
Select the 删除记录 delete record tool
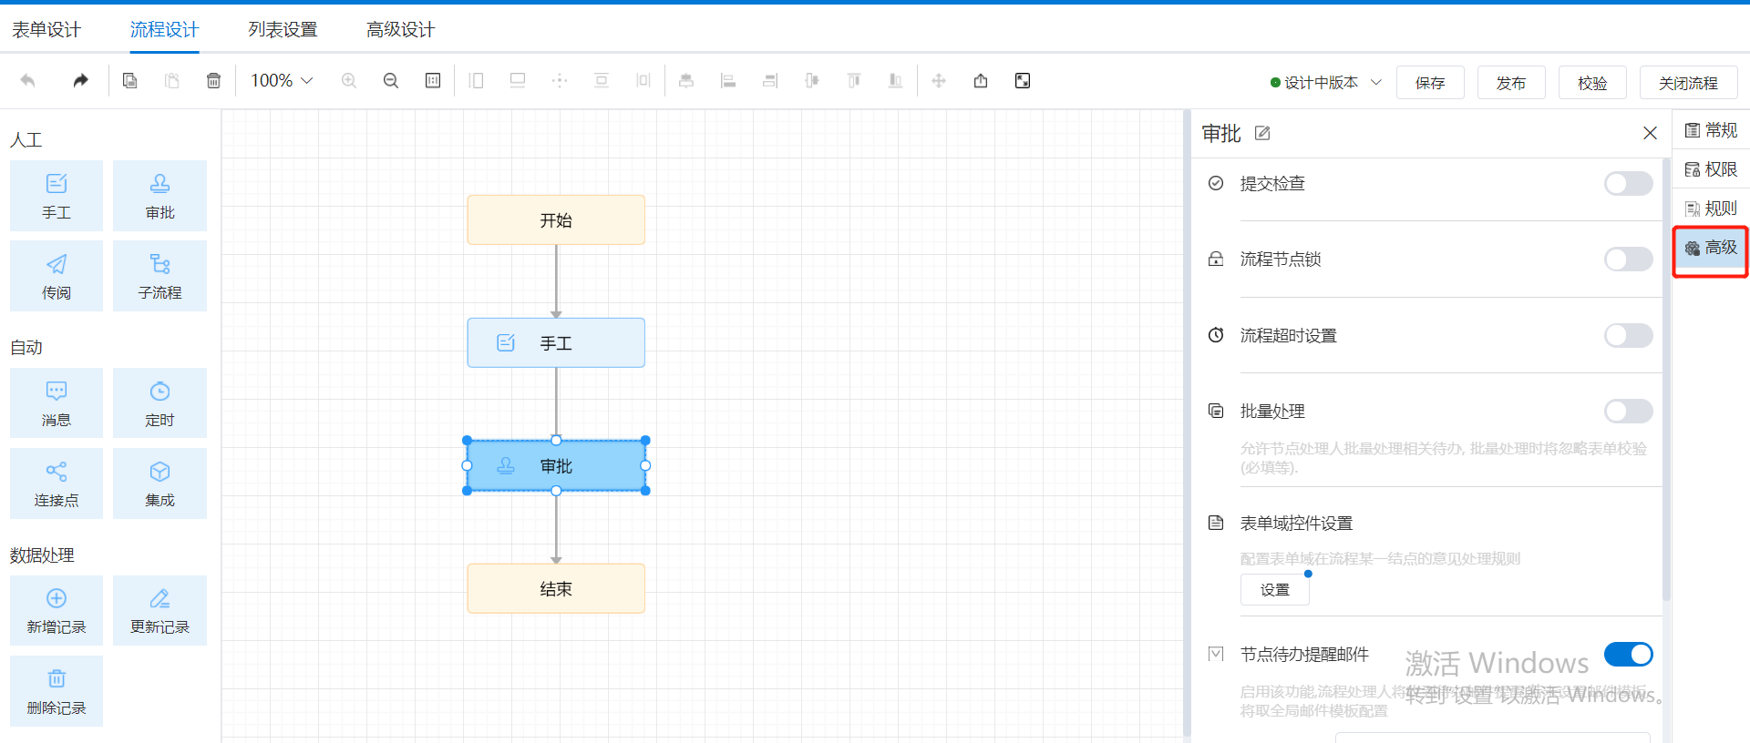(57, 691)
